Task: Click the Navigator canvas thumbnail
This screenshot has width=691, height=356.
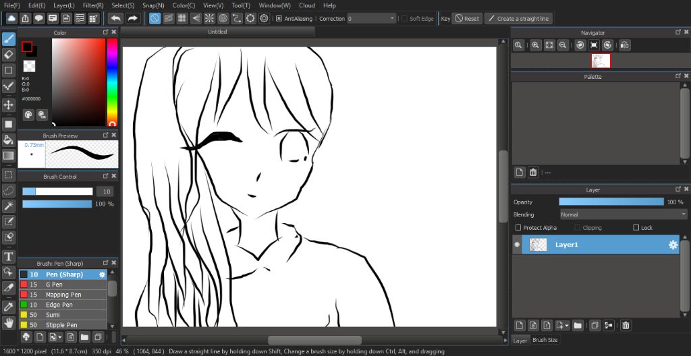Action: [x=601, y=61]
